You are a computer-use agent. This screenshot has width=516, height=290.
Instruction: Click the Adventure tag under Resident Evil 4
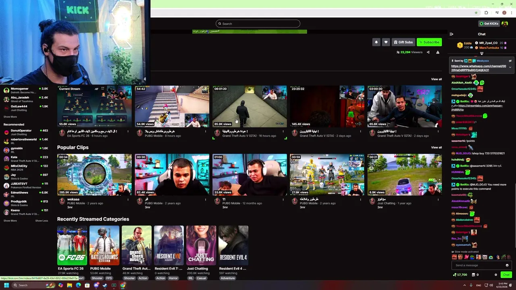(228, 278)
